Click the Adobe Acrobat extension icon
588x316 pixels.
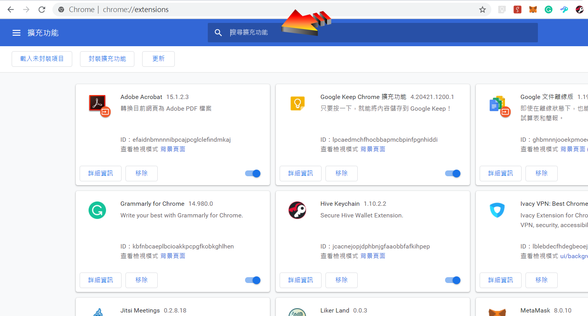click(x=99, y=105)
